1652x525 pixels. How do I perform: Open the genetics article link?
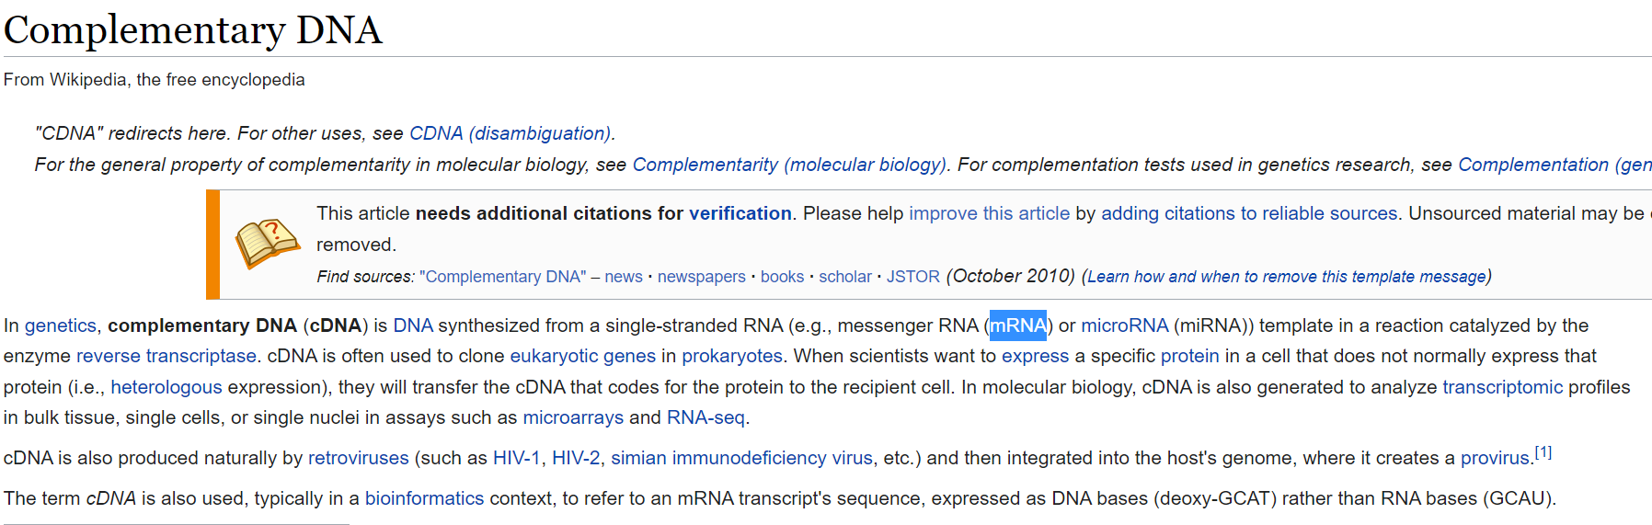point(60,325)
